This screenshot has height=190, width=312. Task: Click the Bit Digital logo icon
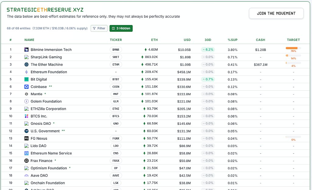(x=27, y=79)
